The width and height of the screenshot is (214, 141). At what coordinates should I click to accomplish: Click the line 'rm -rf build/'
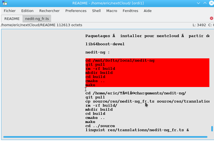tap(101, 106)
